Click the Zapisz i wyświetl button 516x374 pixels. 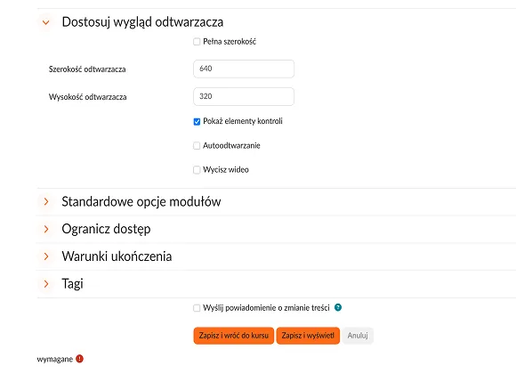308,336
